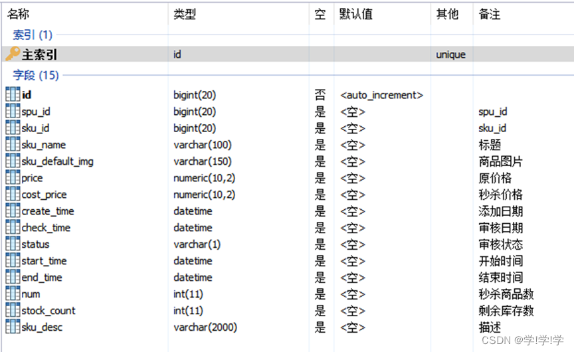The width and height of the screenshot is (574, 352).
Task: Click the column icon beside id field
Action: pos(13,94)
